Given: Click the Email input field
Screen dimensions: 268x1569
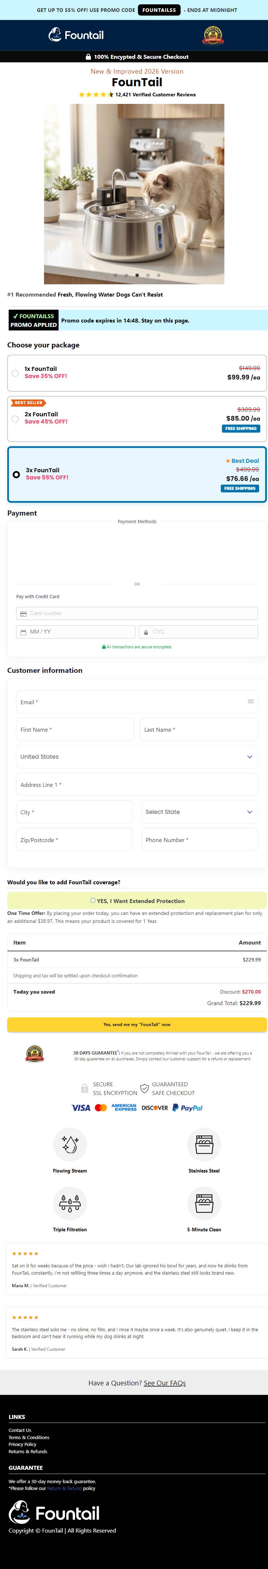Looking at the screenshot, I should click(137, 702).
